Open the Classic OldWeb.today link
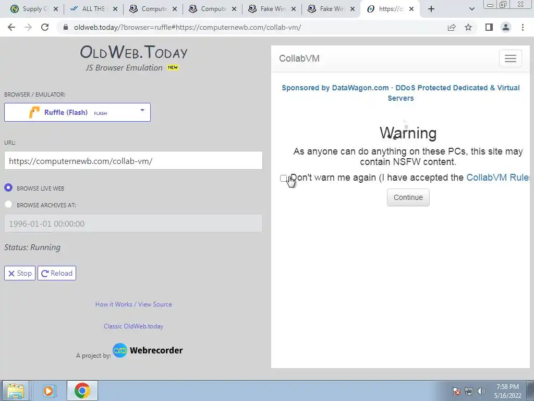 pos(133,326)
